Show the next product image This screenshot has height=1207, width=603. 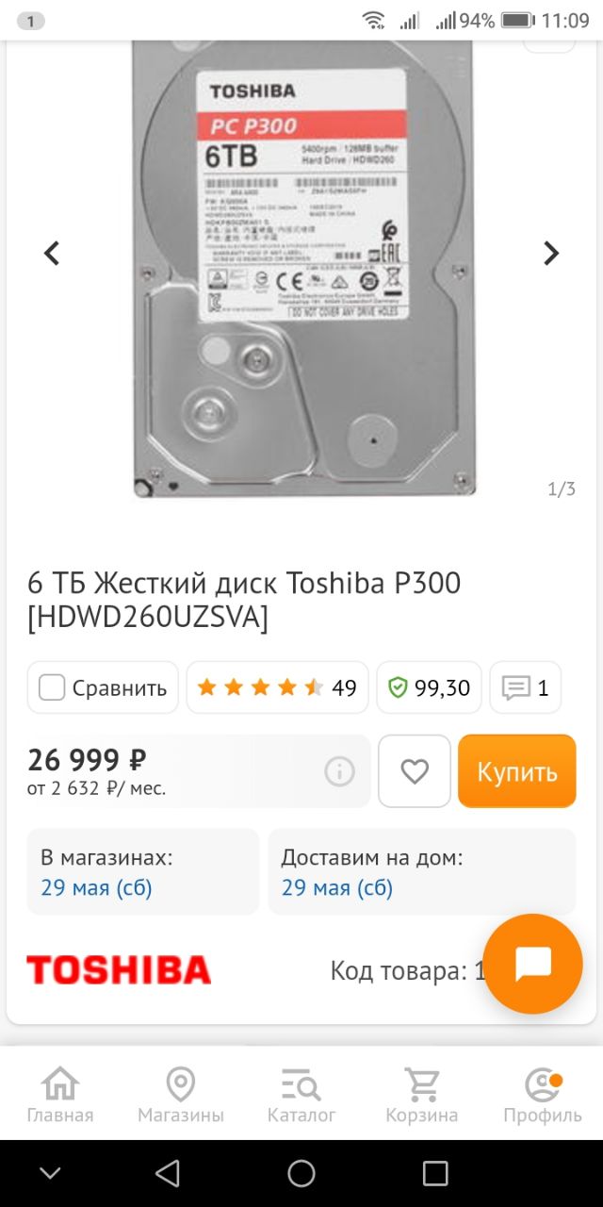pos(551,253)
